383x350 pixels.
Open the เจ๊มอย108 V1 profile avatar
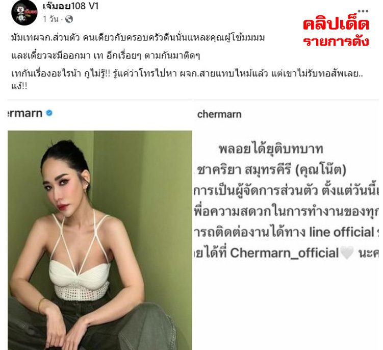tap(24, 13)
